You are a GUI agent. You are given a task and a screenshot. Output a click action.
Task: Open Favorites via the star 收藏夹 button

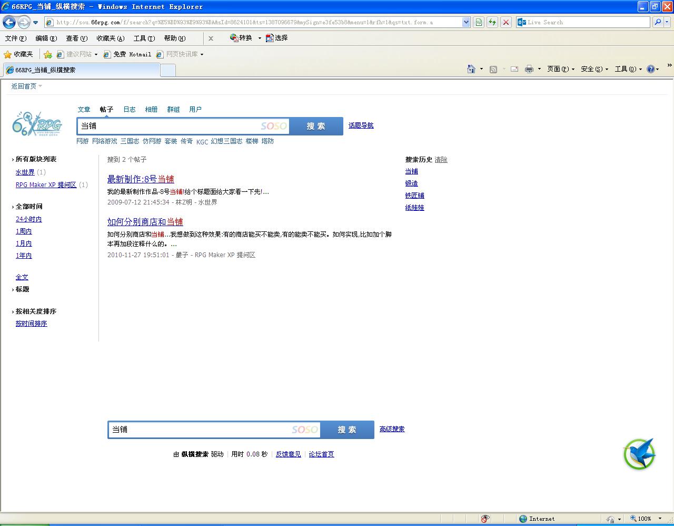pyautogui.click(x=18, y=54)
